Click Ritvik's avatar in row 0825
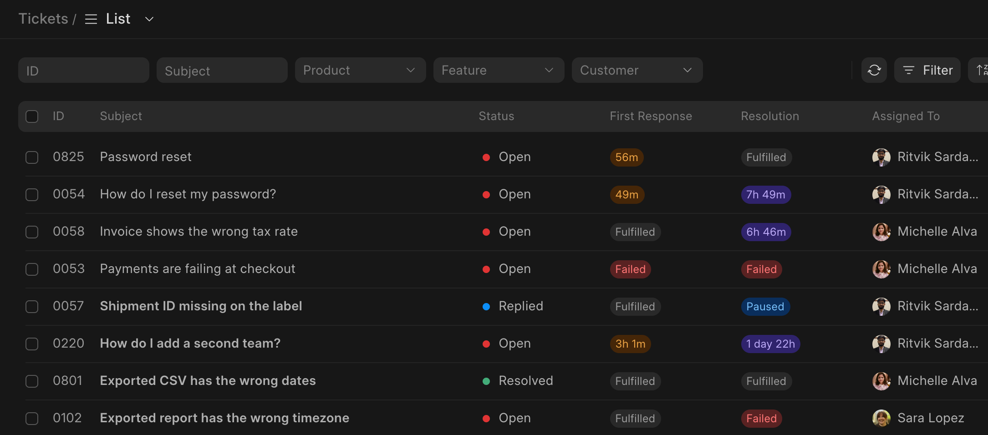 (881, 157)
